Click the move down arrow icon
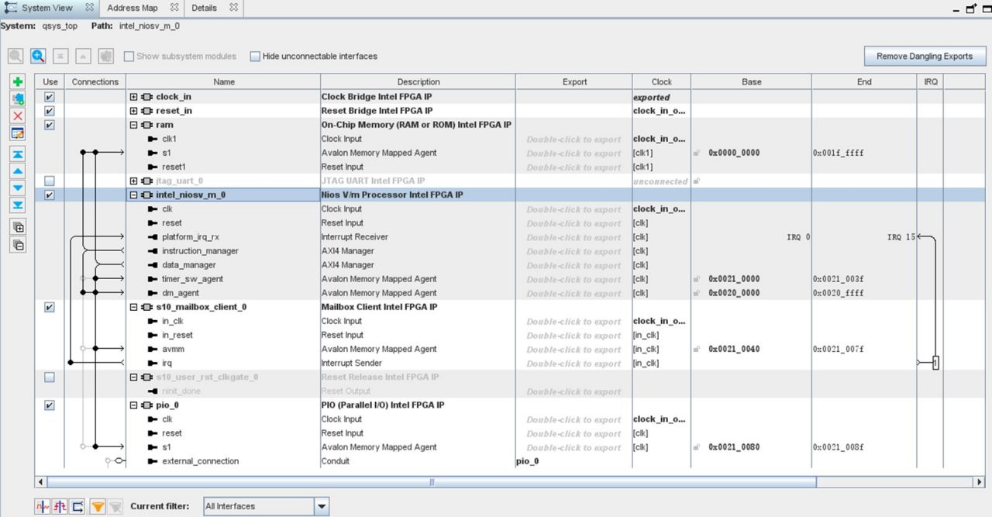This screenshot has width=992, height=517. 18,188
